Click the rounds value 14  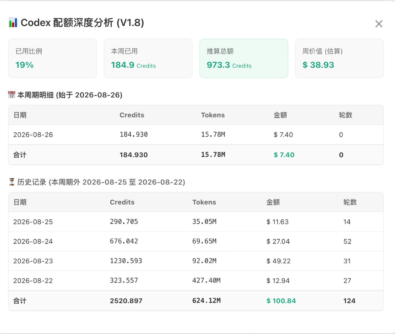pos(347,222)
